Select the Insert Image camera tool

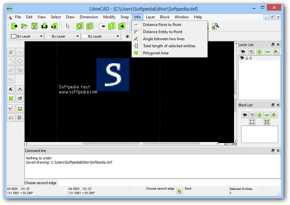20,98
